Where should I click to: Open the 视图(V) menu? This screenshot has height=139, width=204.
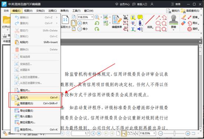28,11
